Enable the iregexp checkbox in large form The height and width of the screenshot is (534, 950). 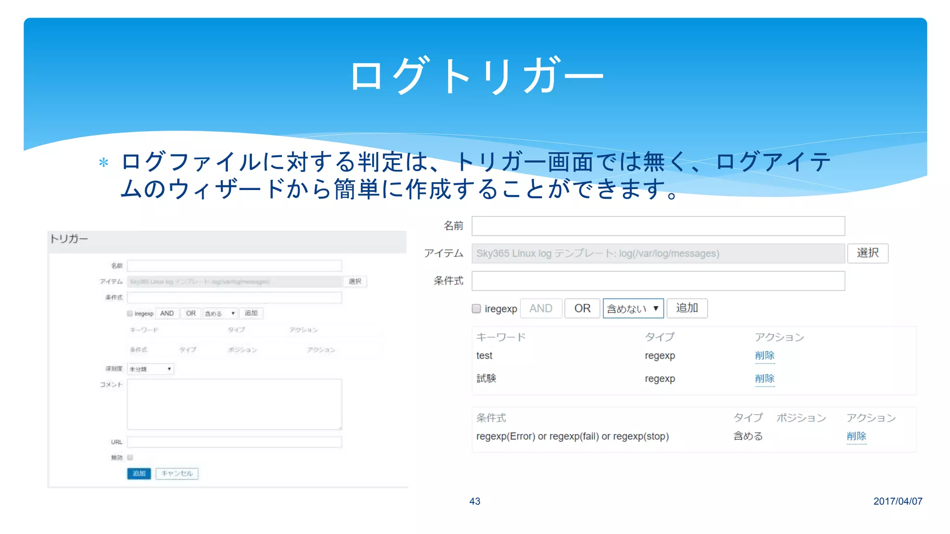[x=476, y=309]
